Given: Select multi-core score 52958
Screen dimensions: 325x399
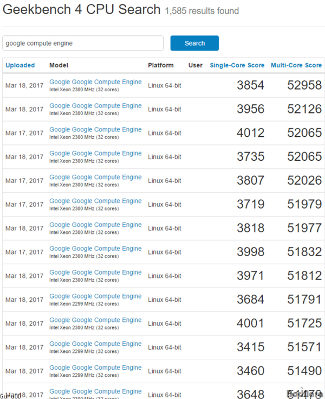Looking at the screenshot, I should (304, 85).
